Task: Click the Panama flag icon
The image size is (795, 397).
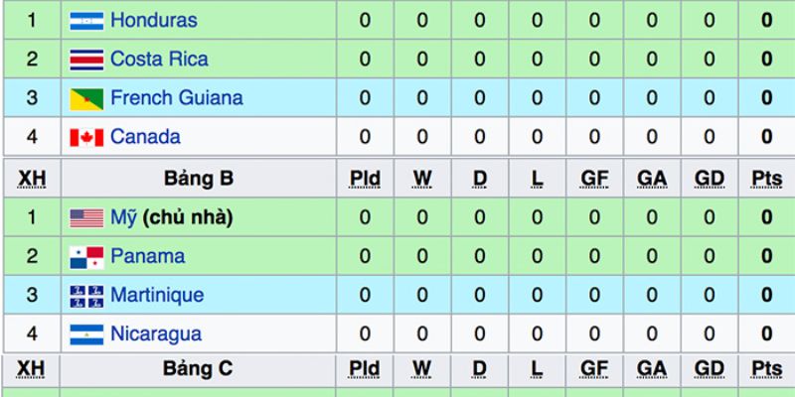Action: (x=86, y=257)
